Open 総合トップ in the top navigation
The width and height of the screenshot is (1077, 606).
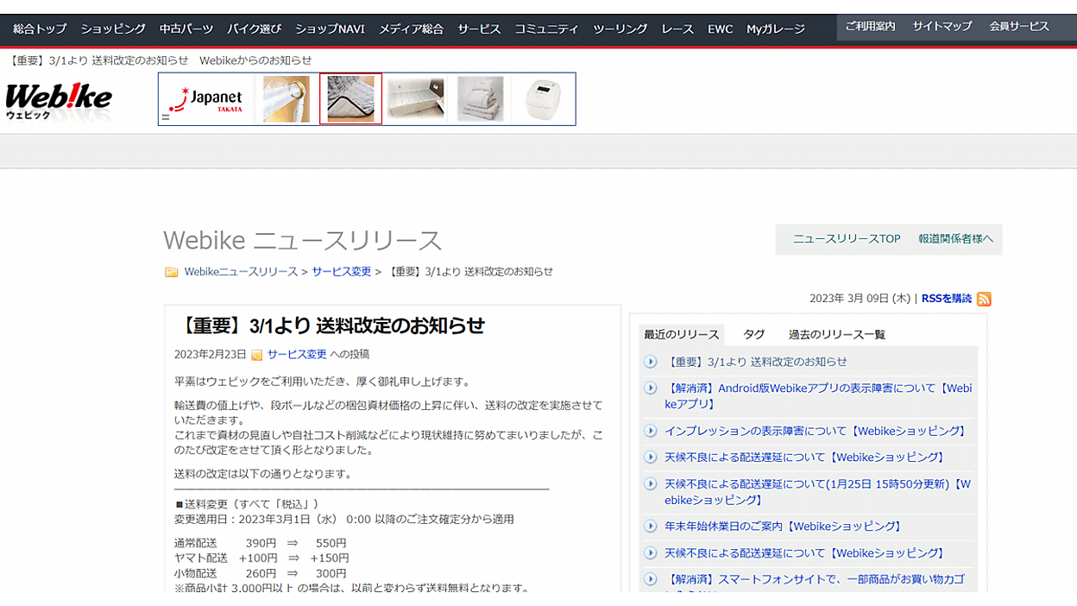coord(40,28)
